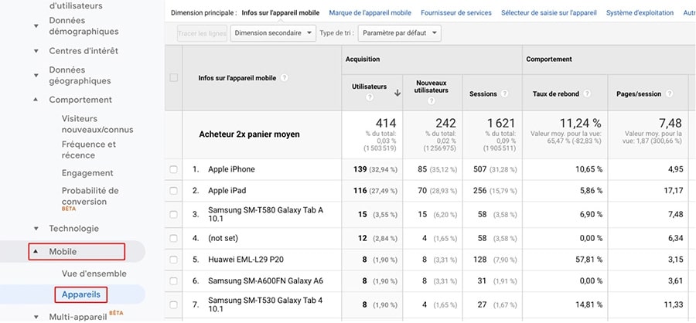
Task: Open help icon under Nouveaux utilisateurs
Action: pyautogui.click(x=431, y=101)
